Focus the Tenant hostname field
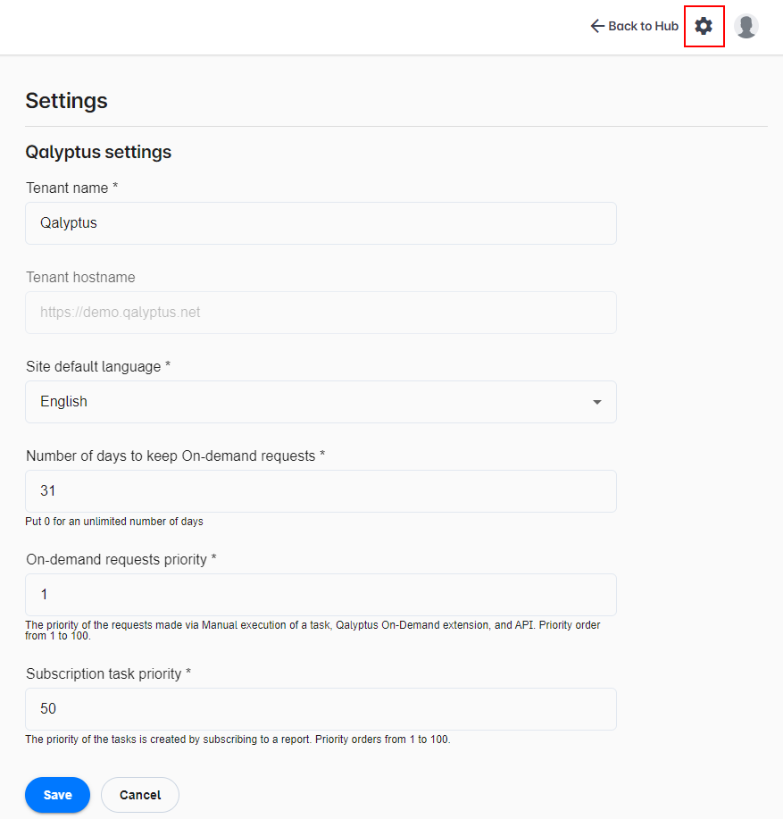Image resolution: width=783 pixels, height=819 pixels. click(321, 313)
